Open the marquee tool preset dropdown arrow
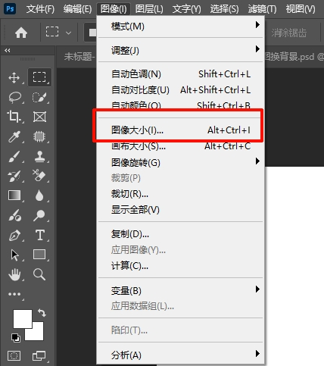324x366 pixels. [68, 33]
